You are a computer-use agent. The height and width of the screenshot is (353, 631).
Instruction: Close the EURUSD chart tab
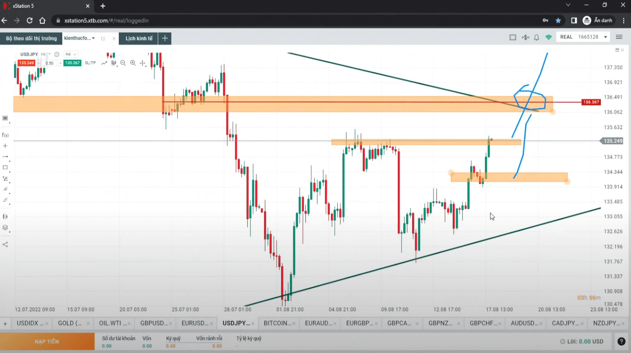pos(212,323)
